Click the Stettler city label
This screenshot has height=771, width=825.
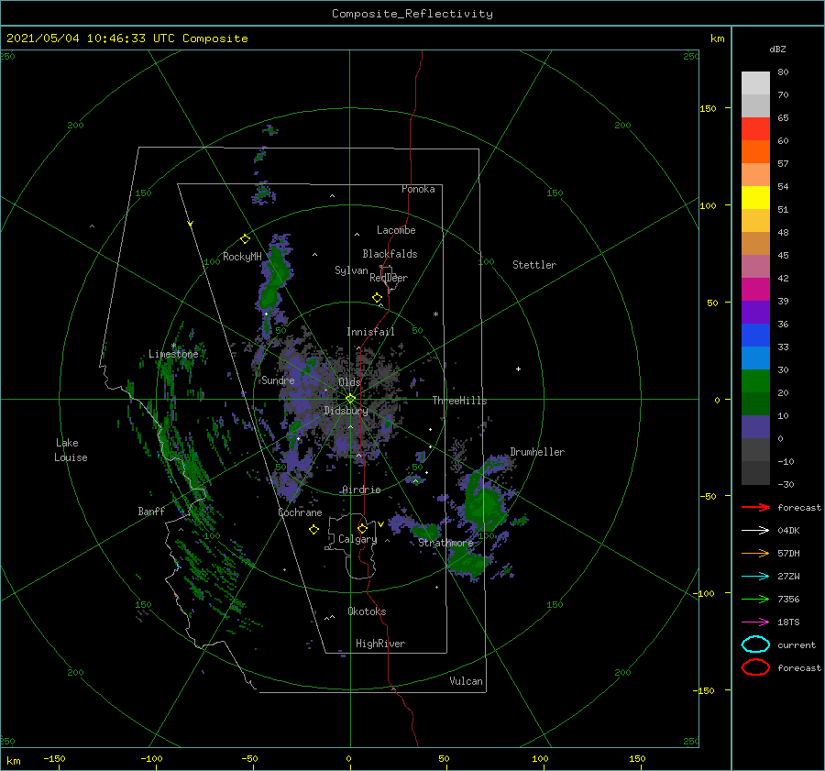click(x=534, y=265)
